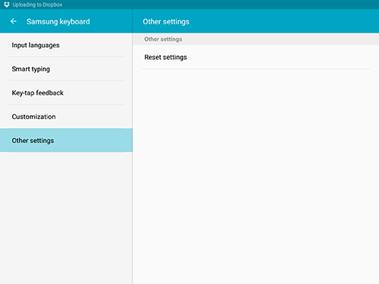The image size is (379, 284).
Task: Tap Reset settings option
Action: pos(255,58)
